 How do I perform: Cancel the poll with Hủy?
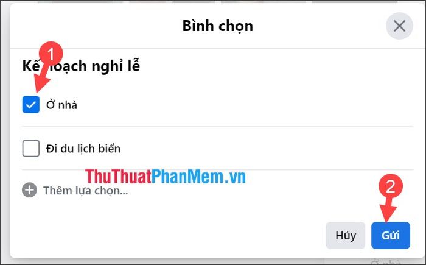click(x=346, y=235)
